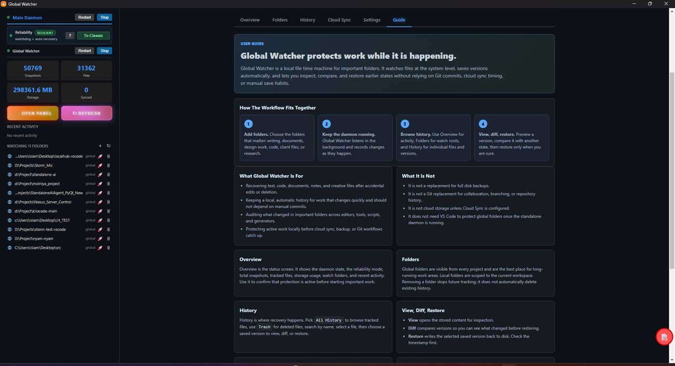675x366 pixels.
Task: Click trash icon for Nexus_Server_Control folder
Action: point(109,202)
